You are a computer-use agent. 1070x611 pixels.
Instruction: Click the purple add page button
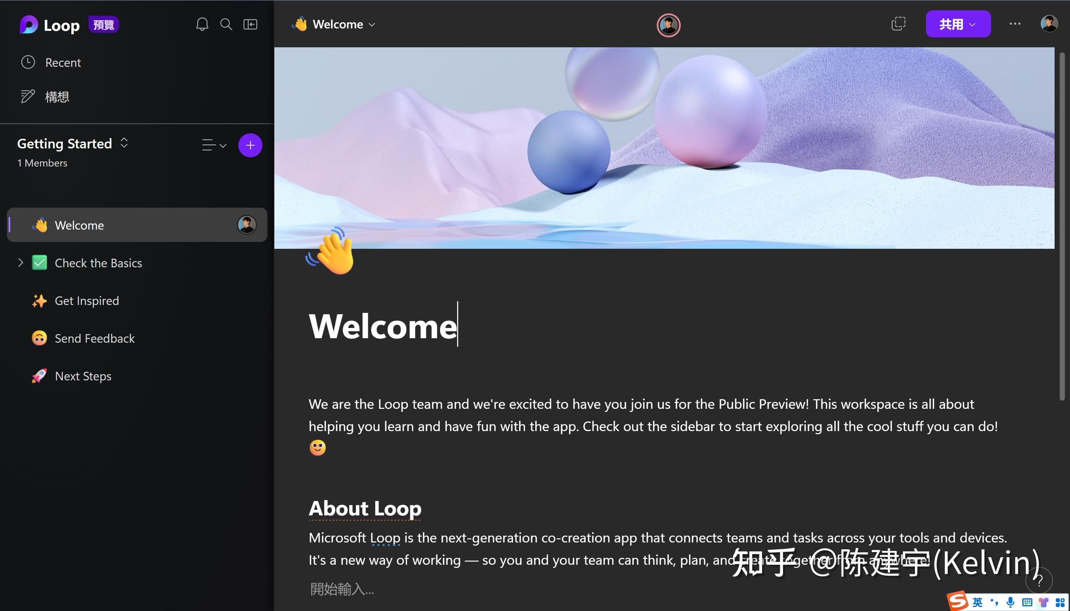tap(250, 145)
